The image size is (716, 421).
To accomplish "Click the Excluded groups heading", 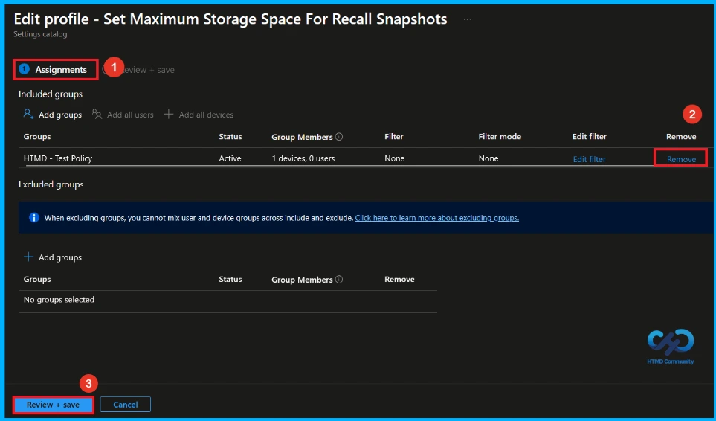I will [51, 184].
